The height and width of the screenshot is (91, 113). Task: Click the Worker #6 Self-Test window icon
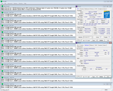coord(2,45)
